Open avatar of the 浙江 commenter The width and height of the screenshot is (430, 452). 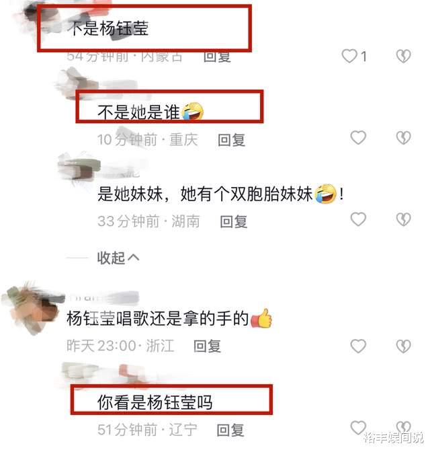tap(32, 308)
